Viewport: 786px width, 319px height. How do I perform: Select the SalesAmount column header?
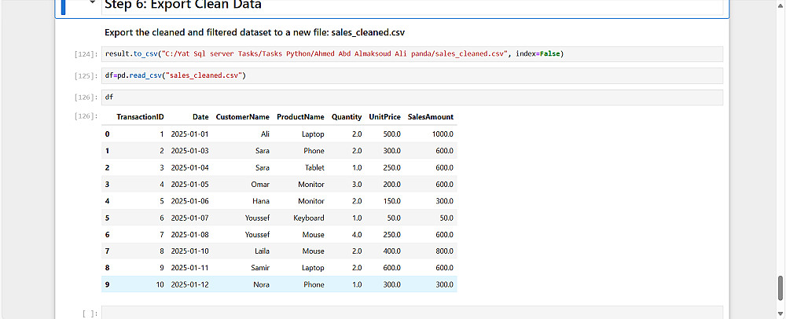[430, 117]
